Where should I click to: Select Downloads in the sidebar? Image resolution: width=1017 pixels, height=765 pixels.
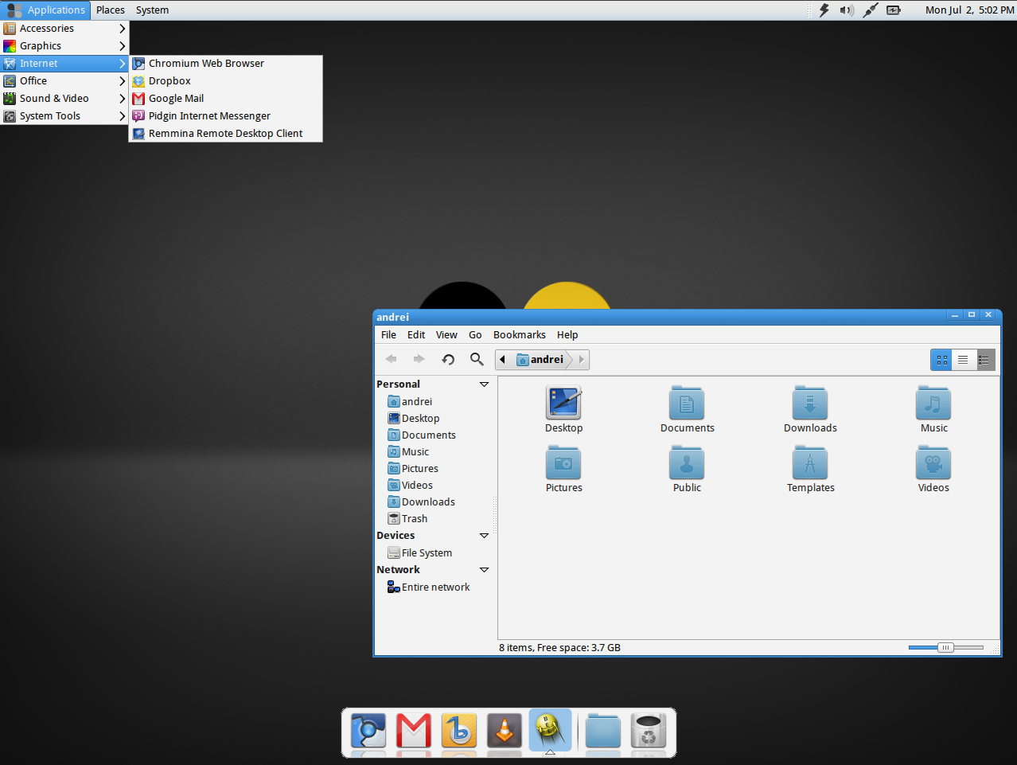pos(422,502)
